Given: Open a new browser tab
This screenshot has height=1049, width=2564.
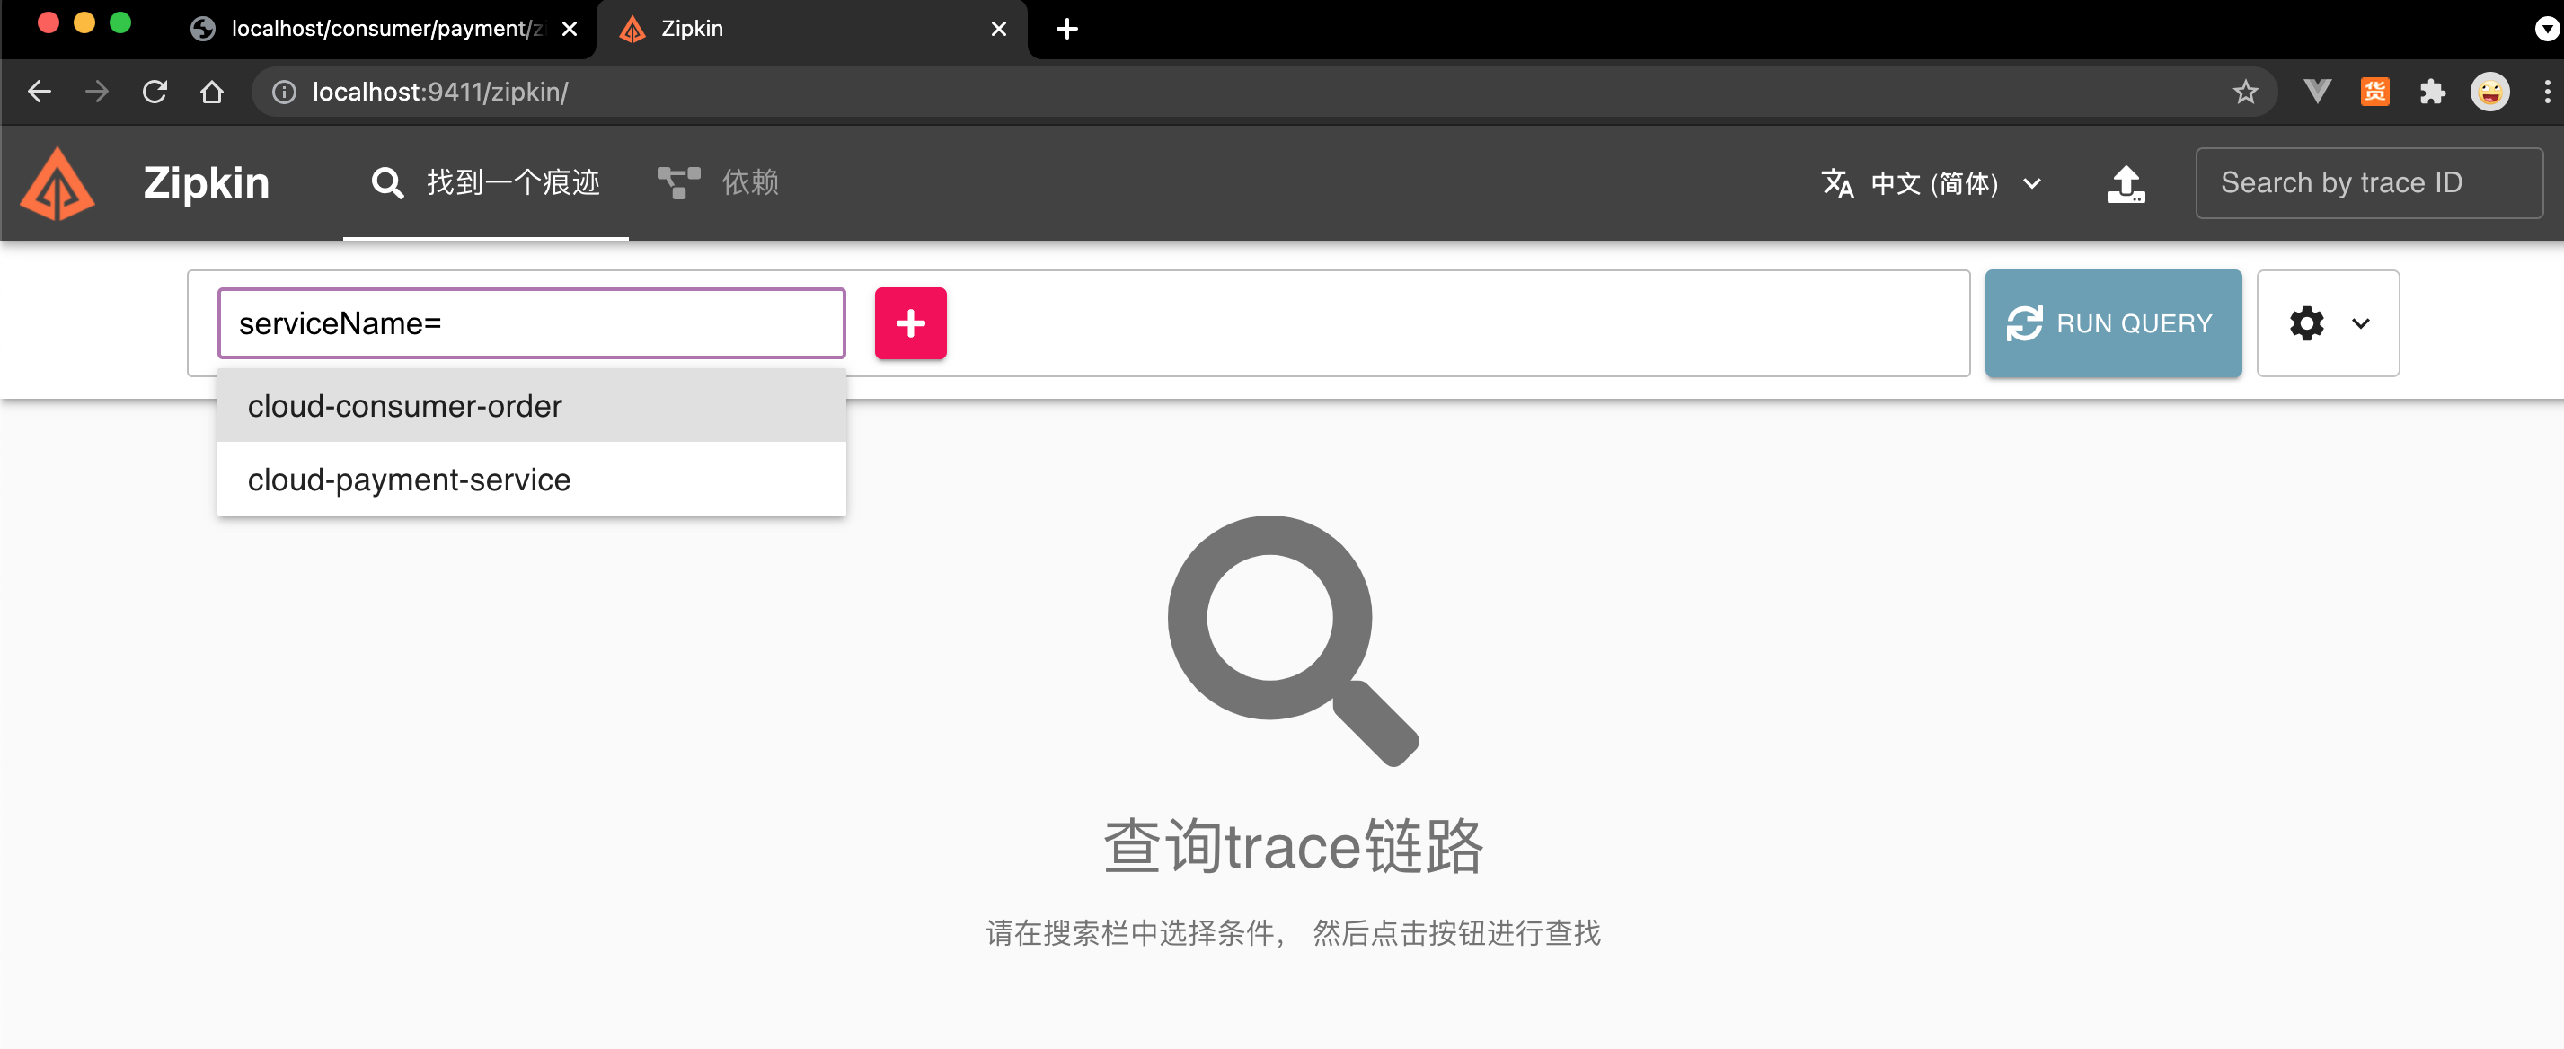Looking at the screenshot, I should (1066, 29).
